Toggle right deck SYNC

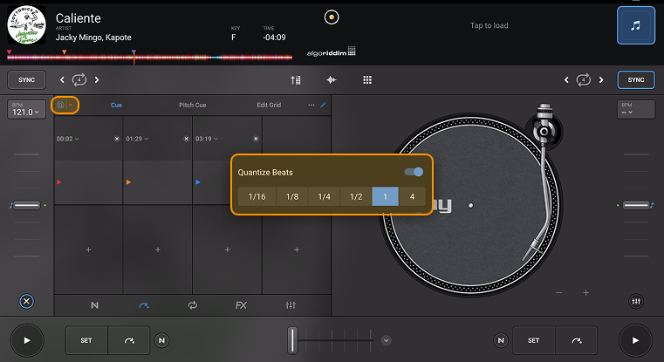coord(636,79)
